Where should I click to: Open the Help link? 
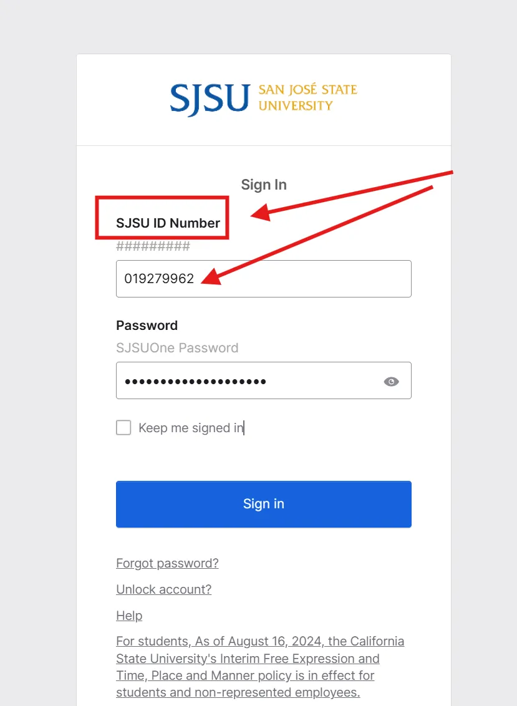click(x=129, y=616)
